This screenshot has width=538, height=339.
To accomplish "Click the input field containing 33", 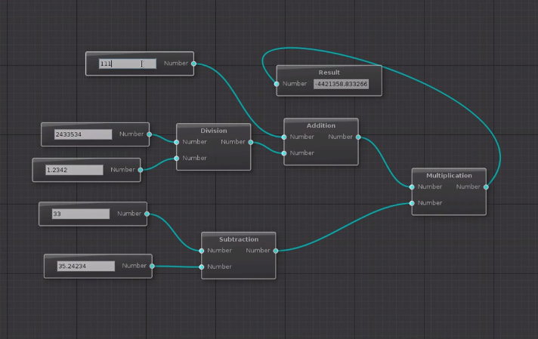I will [x=81, y=214].
